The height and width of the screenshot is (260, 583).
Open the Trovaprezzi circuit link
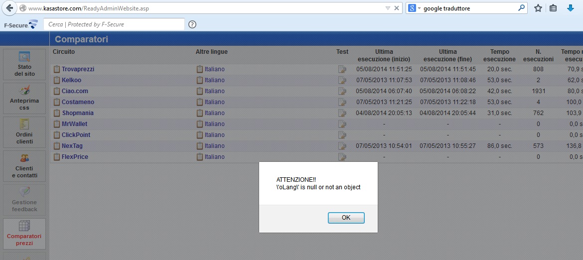click(x=78, y=69)
